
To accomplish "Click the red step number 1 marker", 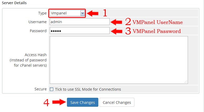I will click(105, 13).
